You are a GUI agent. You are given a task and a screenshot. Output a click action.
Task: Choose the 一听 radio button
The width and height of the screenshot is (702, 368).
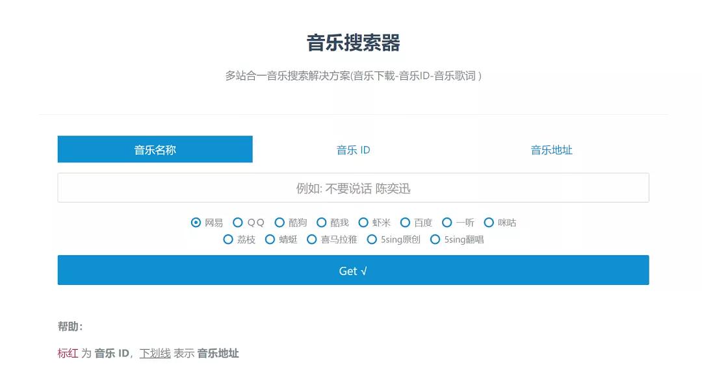click(447, 223)
